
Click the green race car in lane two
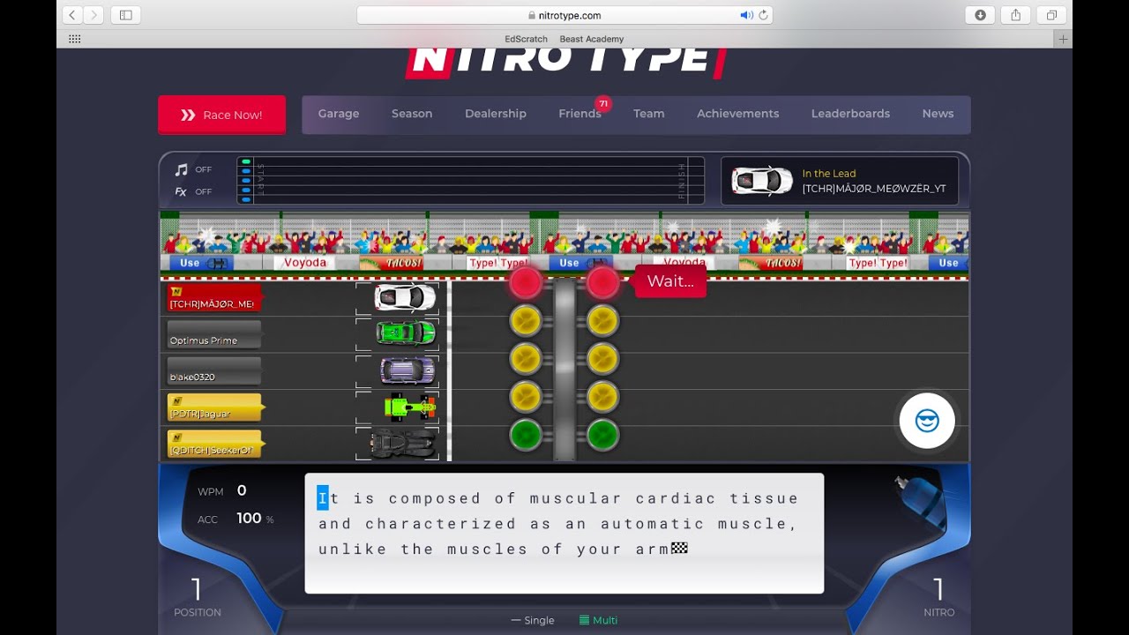click(x=406, y=333)
